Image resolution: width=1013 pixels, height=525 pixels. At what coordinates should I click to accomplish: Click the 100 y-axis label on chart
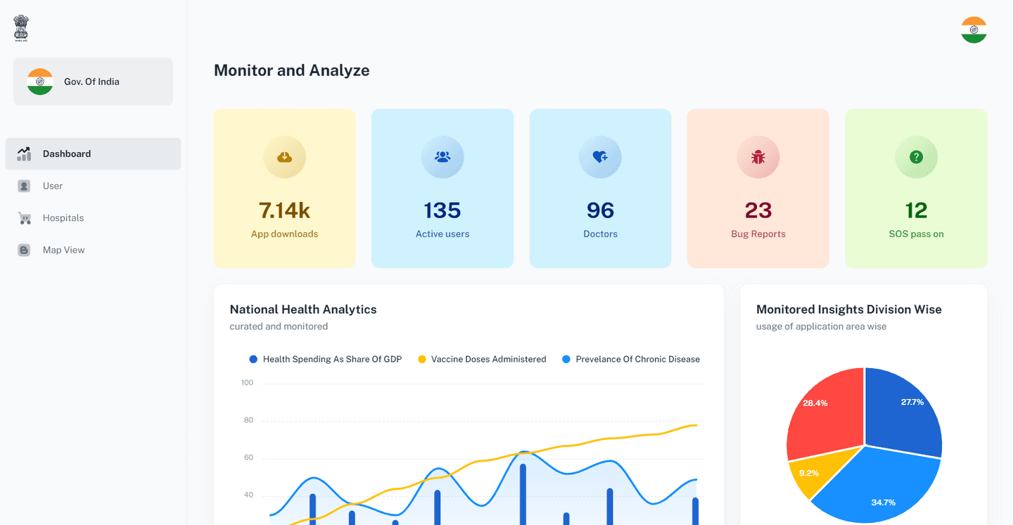click(247, 383)
